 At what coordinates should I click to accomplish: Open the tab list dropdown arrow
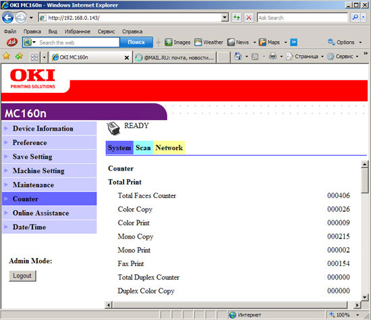click(45, 57)
